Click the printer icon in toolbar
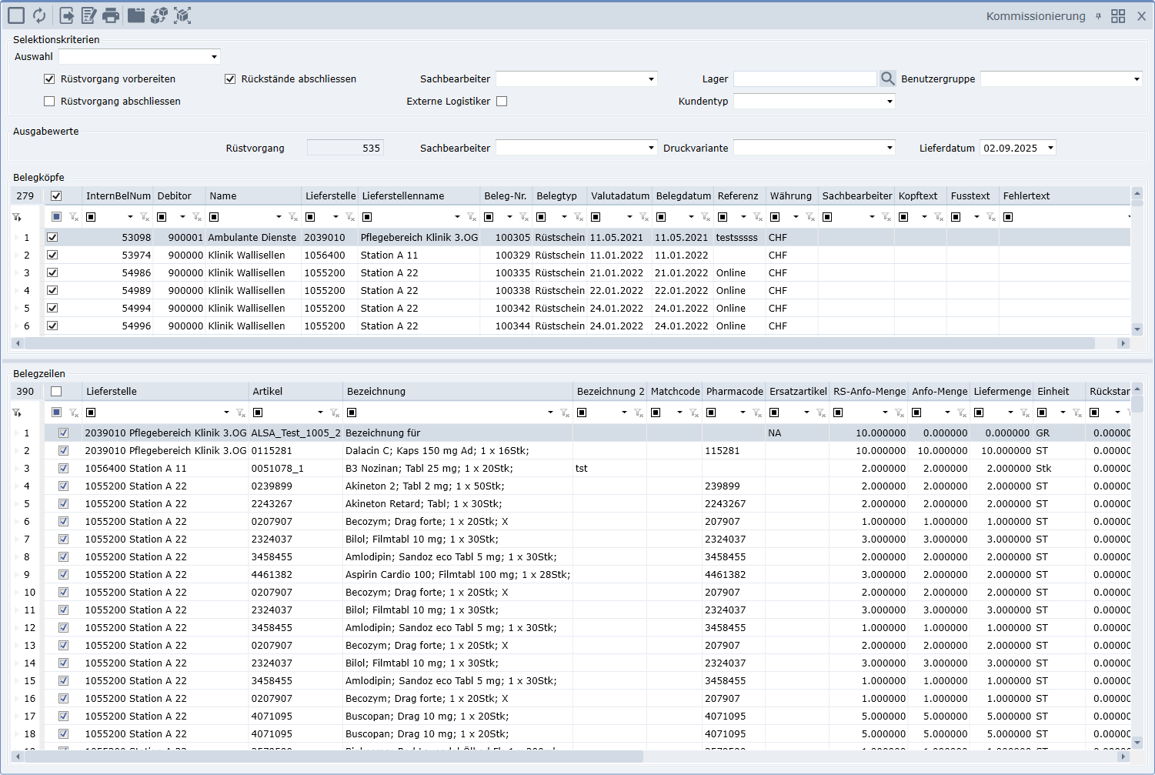 point(111,15)
